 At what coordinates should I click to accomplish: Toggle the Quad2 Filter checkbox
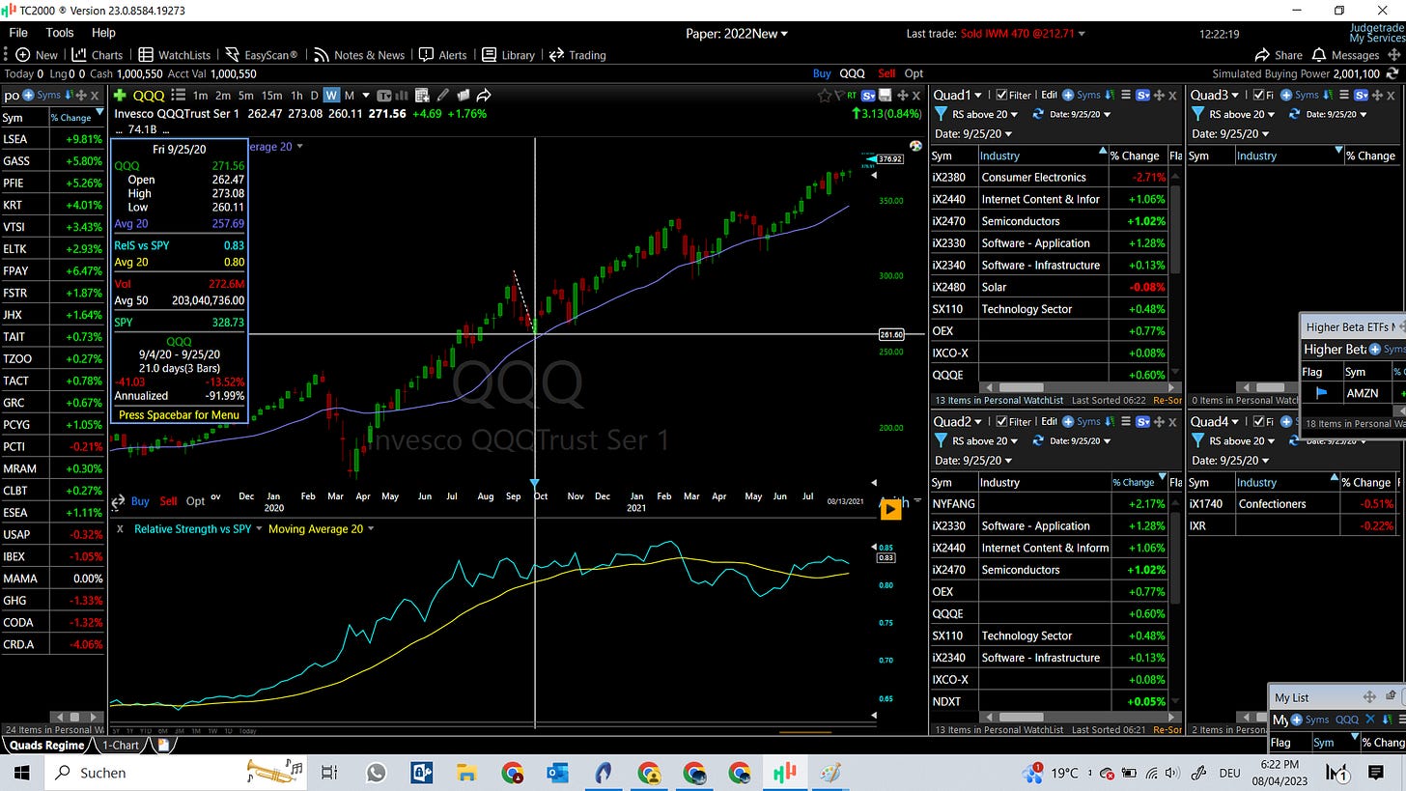coord(1001,421)
